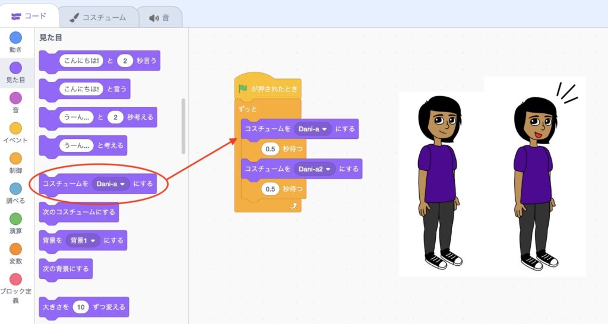The image size is (608, 324).
Task: Click first 0.5 field in 秒待つ block
Action: tap(270, 149)
